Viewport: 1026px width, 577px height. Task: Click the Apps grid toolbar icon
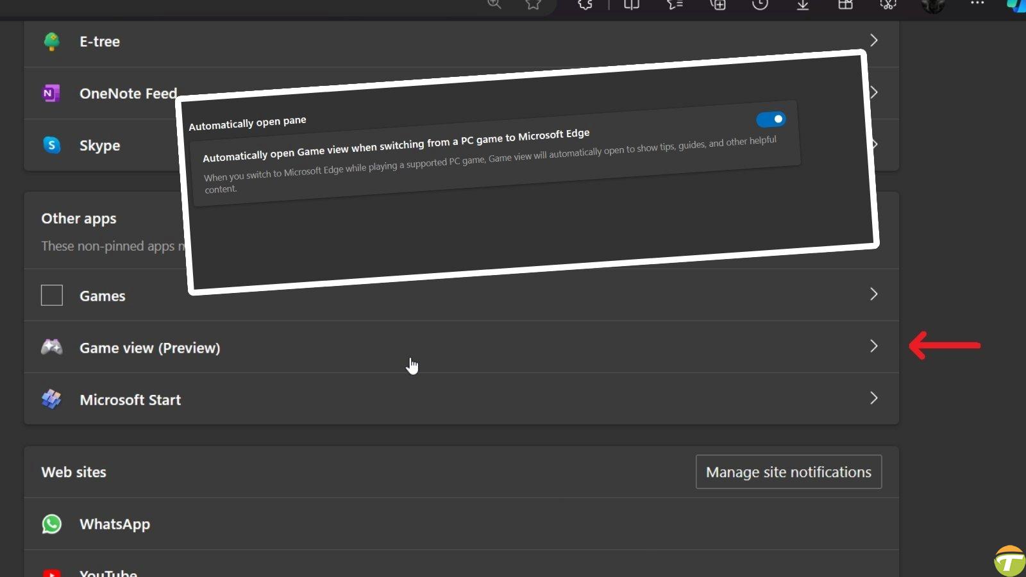click(x=846, y=4)
